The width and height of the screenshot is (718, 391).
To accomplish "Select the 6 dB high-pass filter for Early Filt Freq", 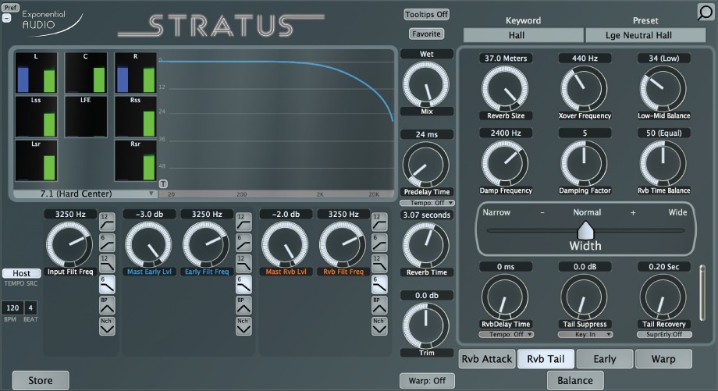I will click(243, 243).
